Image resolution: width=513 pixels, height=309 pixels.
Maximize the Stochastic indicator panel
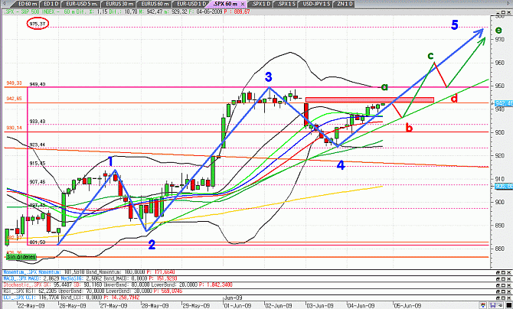[x=503, y=285]
